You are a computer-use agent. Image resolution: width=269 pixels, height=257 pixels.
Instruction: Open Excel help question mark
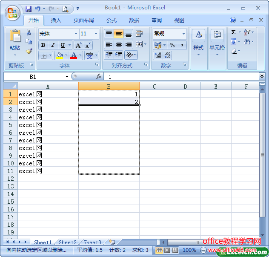[x=233, y=20]
